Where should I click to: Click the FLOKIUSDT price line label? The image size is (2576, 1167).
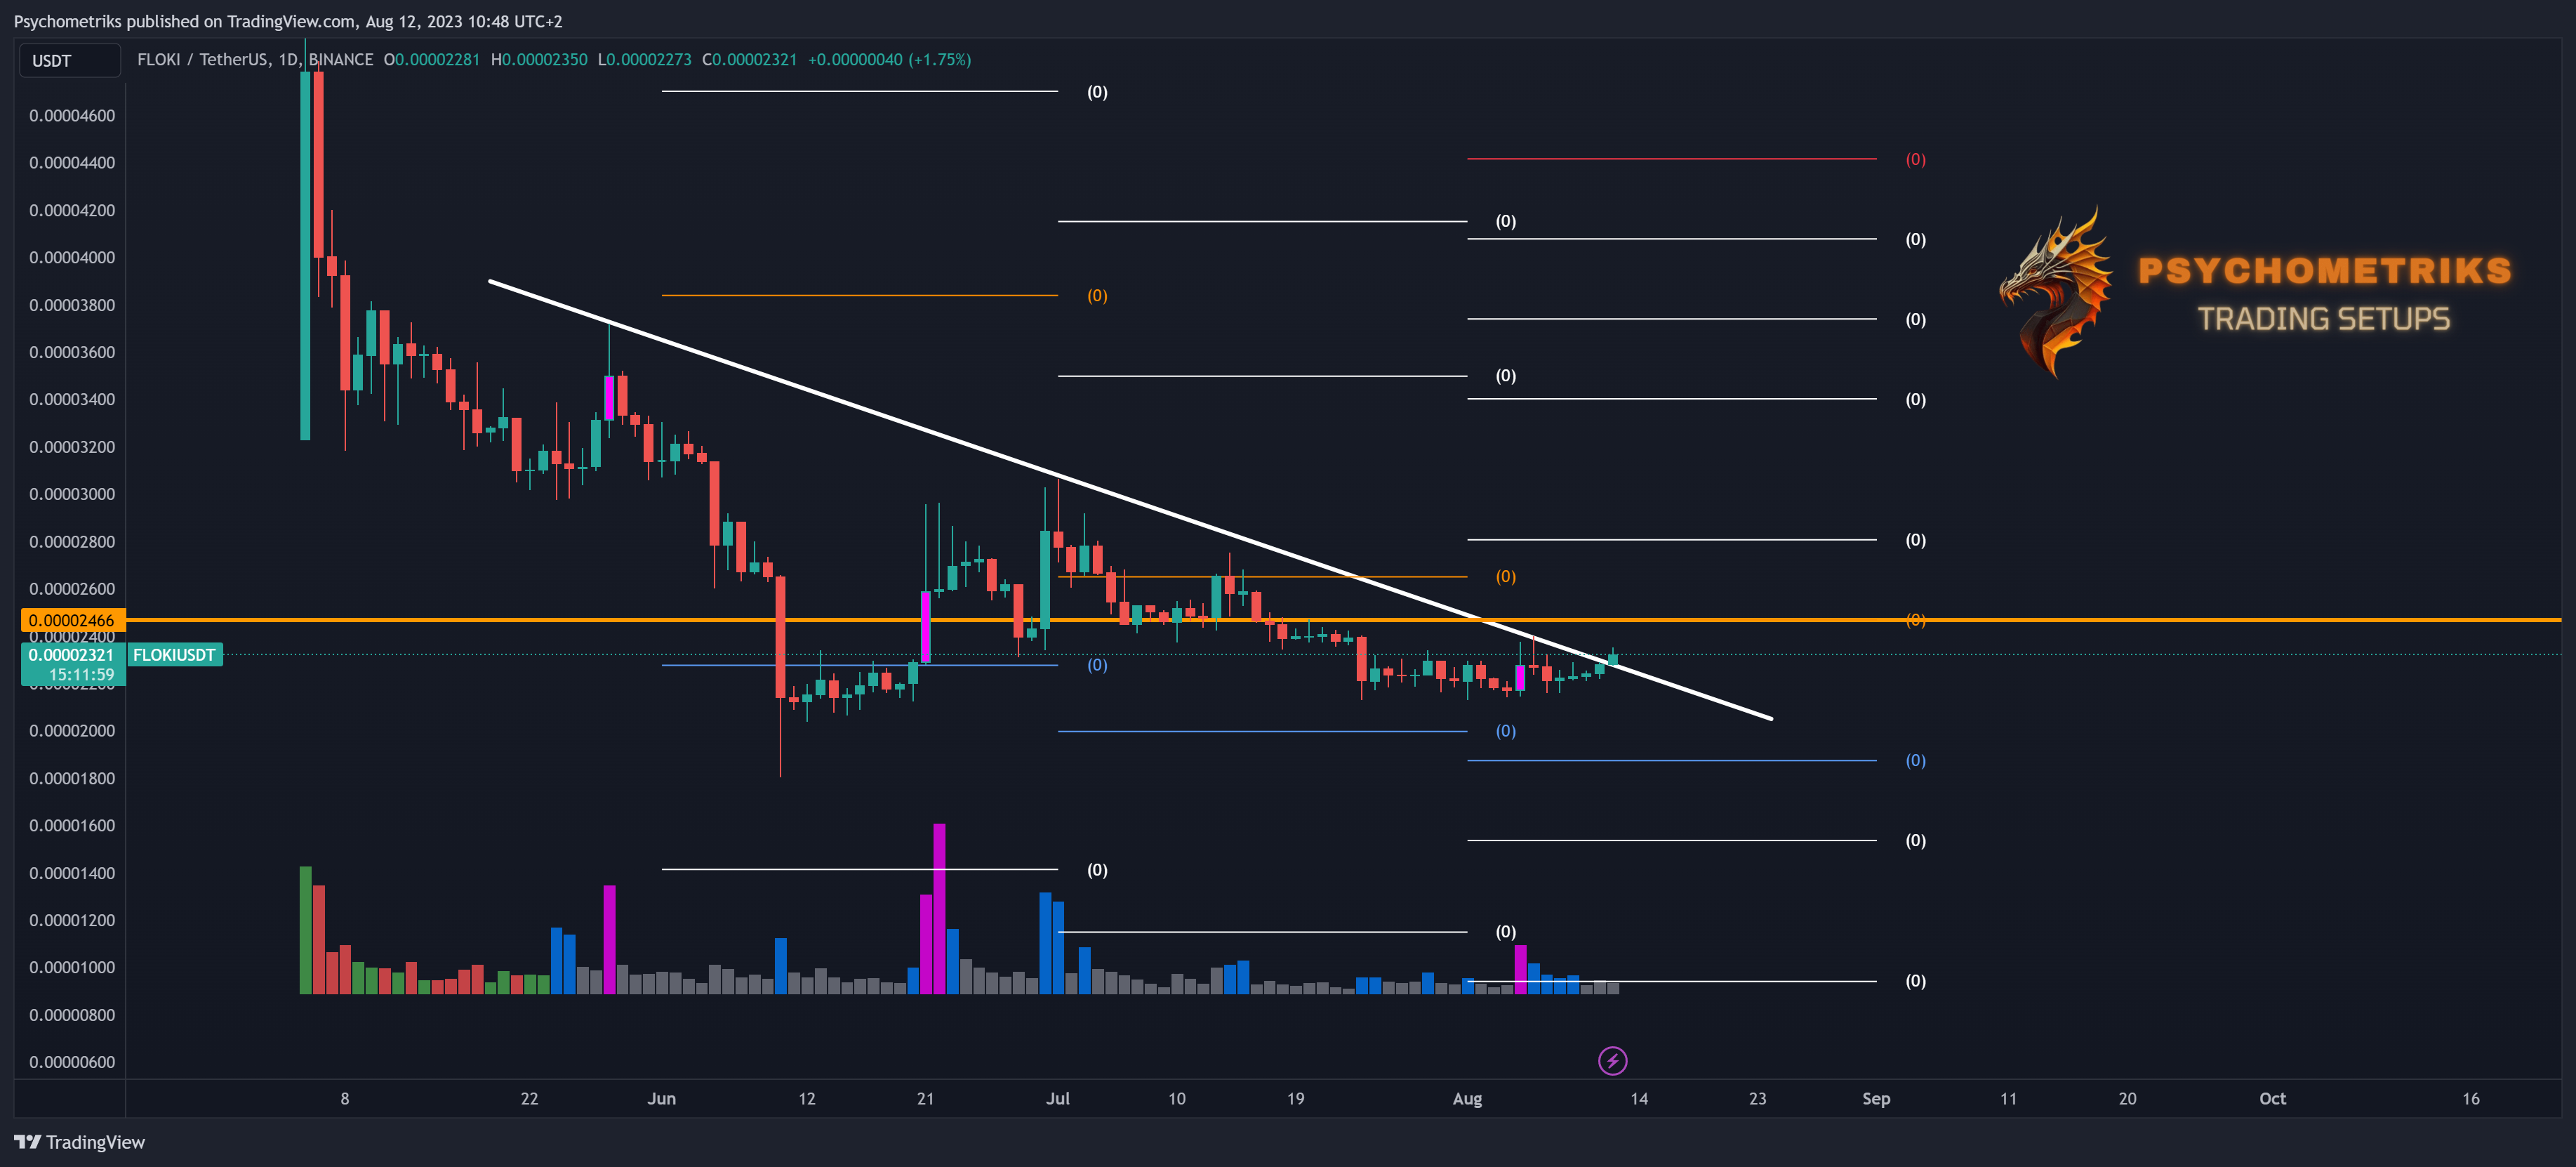(x=174, y=655)
